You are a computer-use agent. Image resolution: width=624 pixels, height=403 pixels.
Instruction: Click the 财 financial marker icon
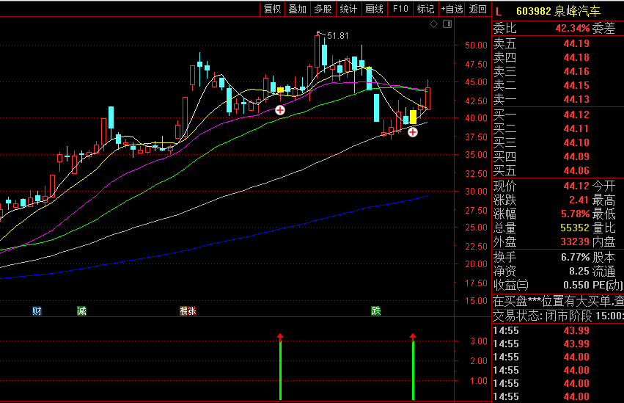[x=37, y=311]
